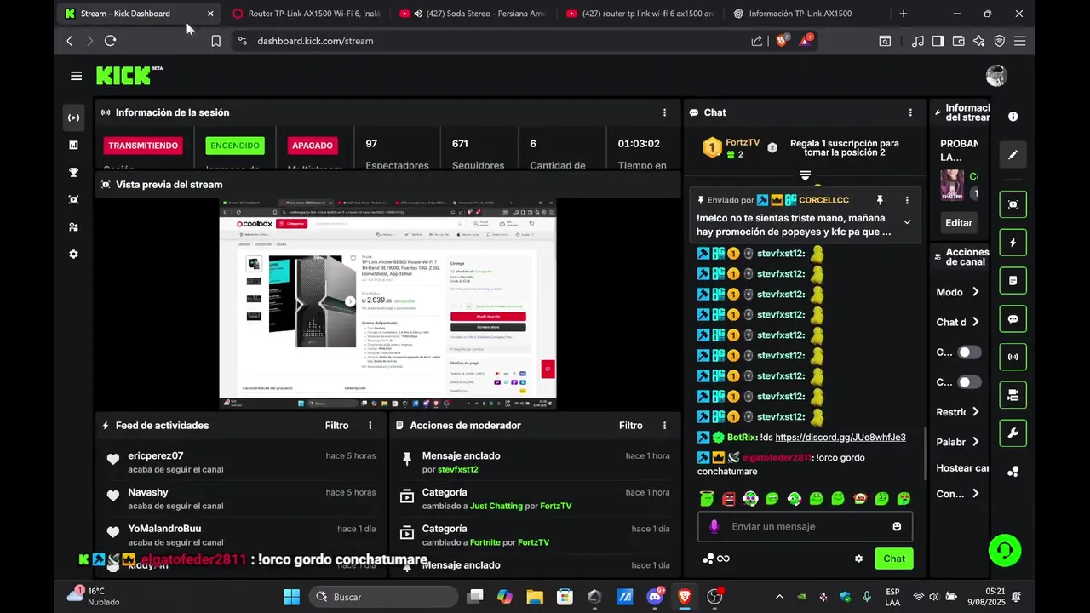Click Filtro in Feed de actividades
Image resolution: width=1090 pixels, height=613 pixels.
[x=336, y=426]
